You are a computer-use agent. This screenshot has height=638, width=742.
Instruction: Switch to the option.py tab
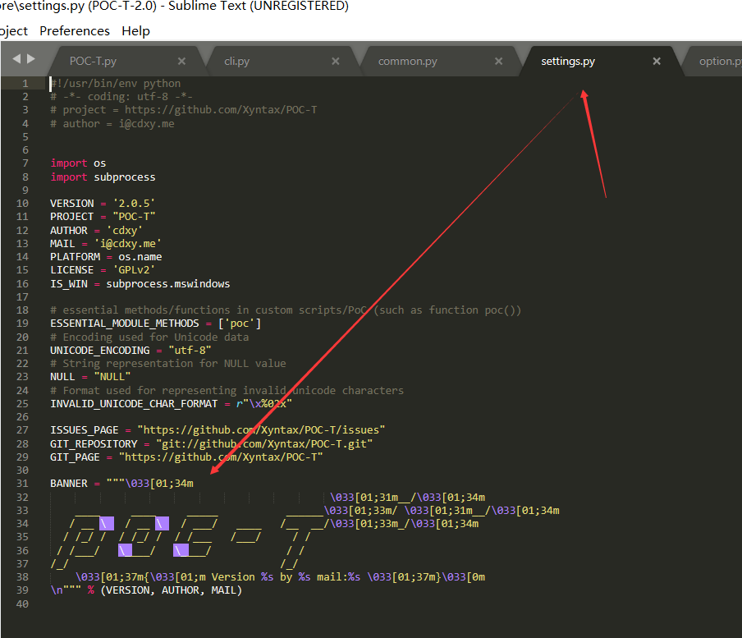(718, 60)
